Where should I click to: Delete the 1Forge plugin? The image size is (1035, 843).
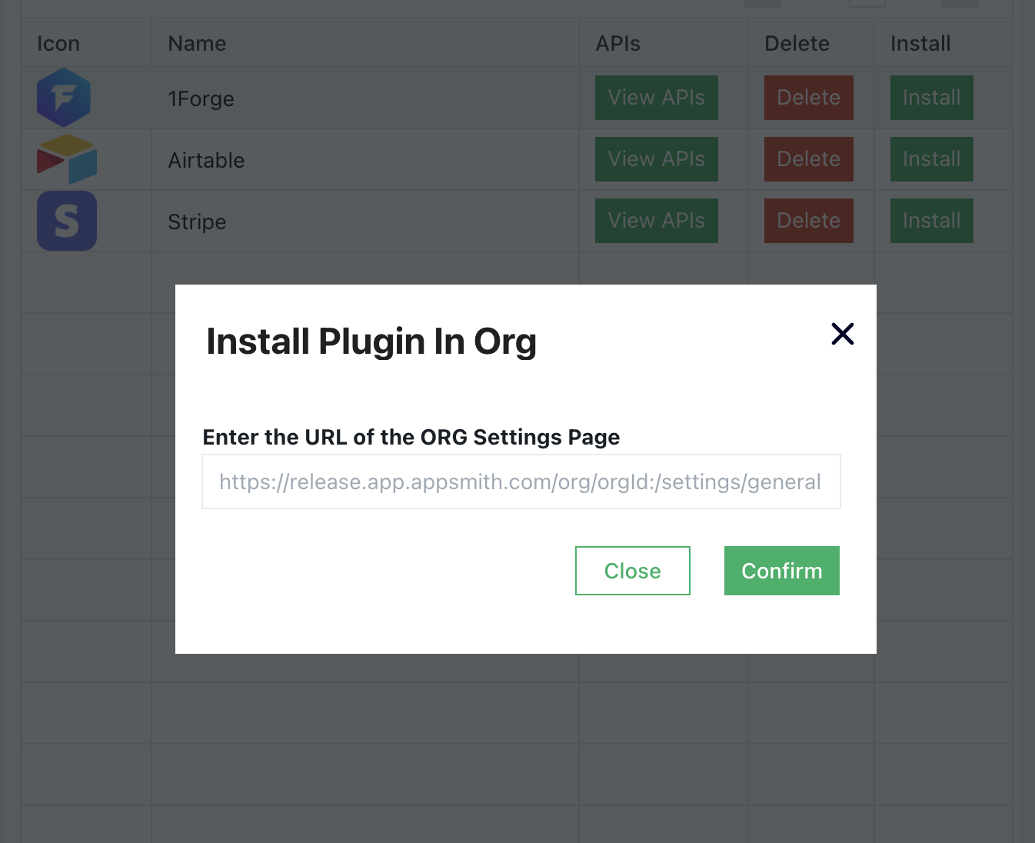click(x=808, y=98)
